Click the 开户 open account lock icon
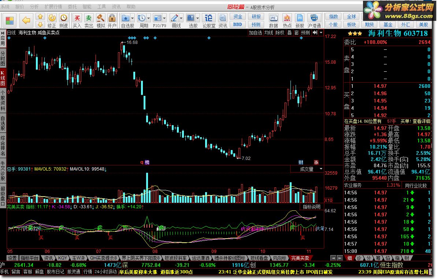Image resolution: width=437 pixels, height=280 pixels. (112, 20)
